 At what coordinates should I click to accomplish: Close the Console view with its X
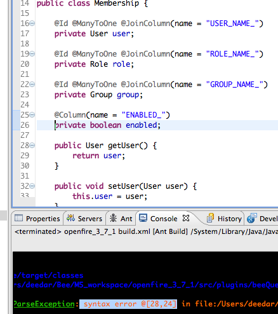pyautogui.click(x=186, y=218)
